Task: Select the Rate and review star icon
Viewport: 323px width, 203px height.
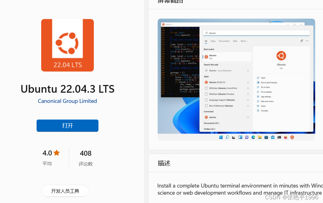Action: 258,101
